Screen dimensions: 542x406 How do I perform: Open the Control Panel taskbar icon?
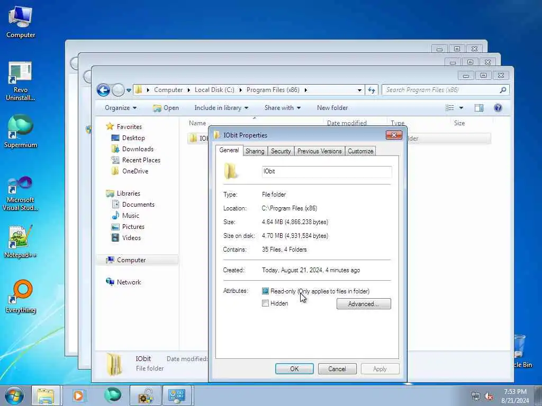(x=177, y=395)
